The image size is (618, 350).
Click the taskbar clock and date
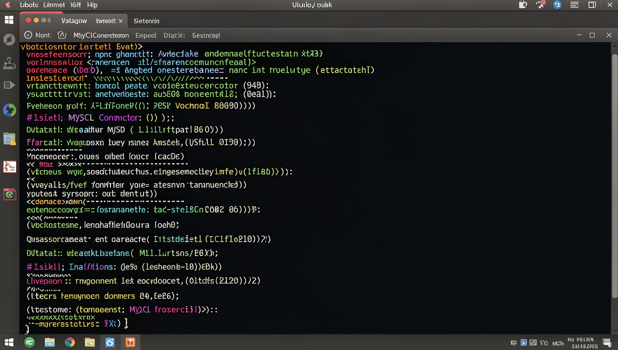tap(582, 343)
